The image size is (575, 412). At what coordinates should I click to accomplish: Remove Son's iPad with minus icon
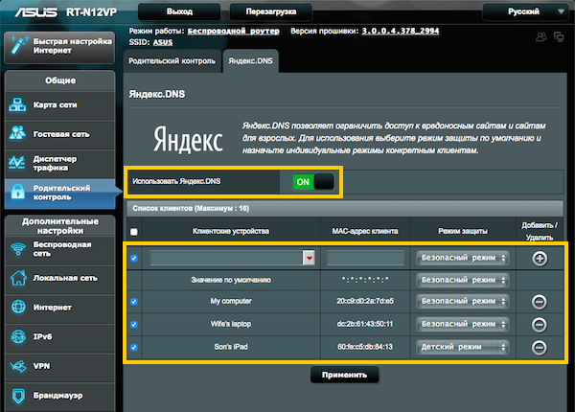tap(540, 348)
